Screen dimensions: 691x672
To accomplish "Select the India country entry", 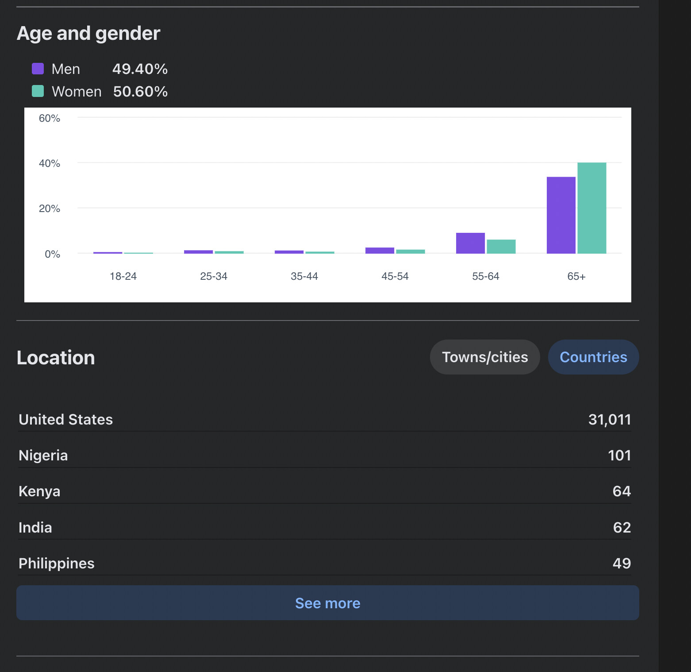I will point(324,527).
